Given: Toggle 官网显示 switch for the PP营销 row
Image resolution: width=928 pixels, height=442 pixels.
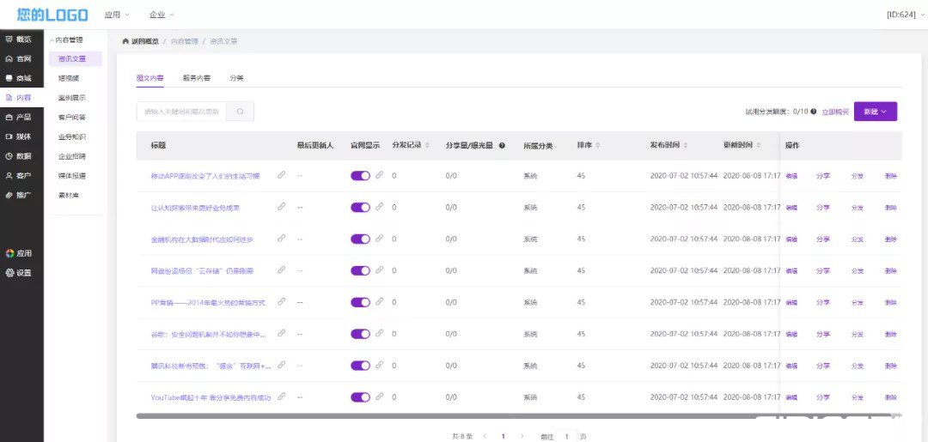Looking at the screenshot, I should 360,302.
